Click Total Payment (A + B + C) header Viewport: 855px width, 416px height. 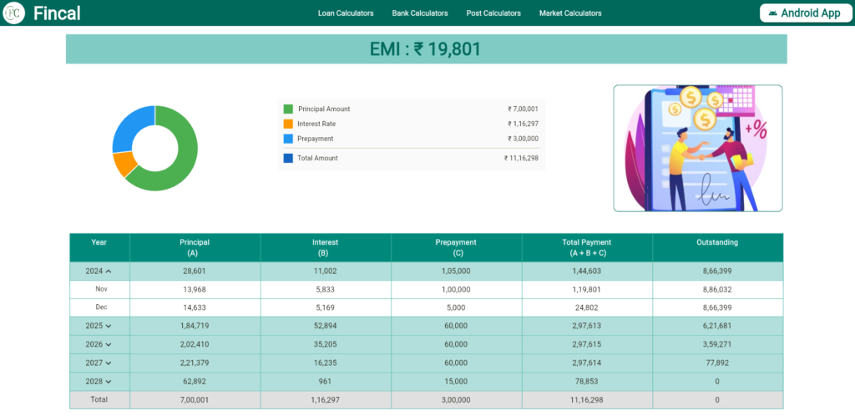click(587, 247)
